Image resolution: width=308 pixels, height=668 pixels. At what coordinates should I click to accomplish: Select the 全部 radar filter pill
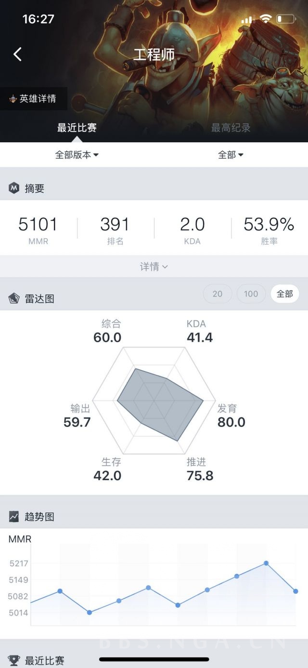tap(285, 294)
